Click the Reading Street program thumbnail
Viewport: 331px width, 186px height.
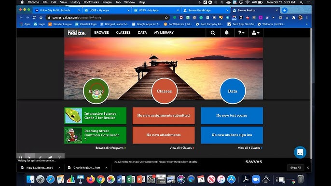pyautogui.click(x=73, y=135)
